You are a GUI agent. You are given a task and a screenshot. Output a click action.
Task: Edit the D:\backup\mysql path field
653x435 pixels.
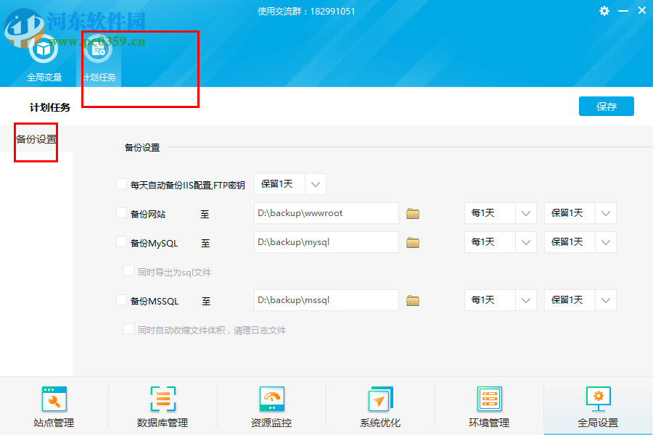(326, 242)
